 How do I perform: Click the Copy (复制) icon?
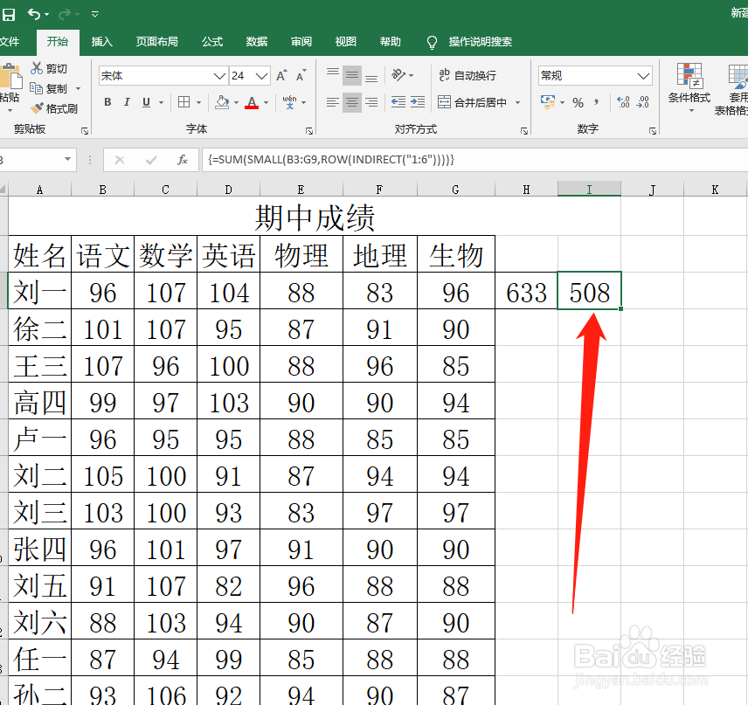coord(50,87)
